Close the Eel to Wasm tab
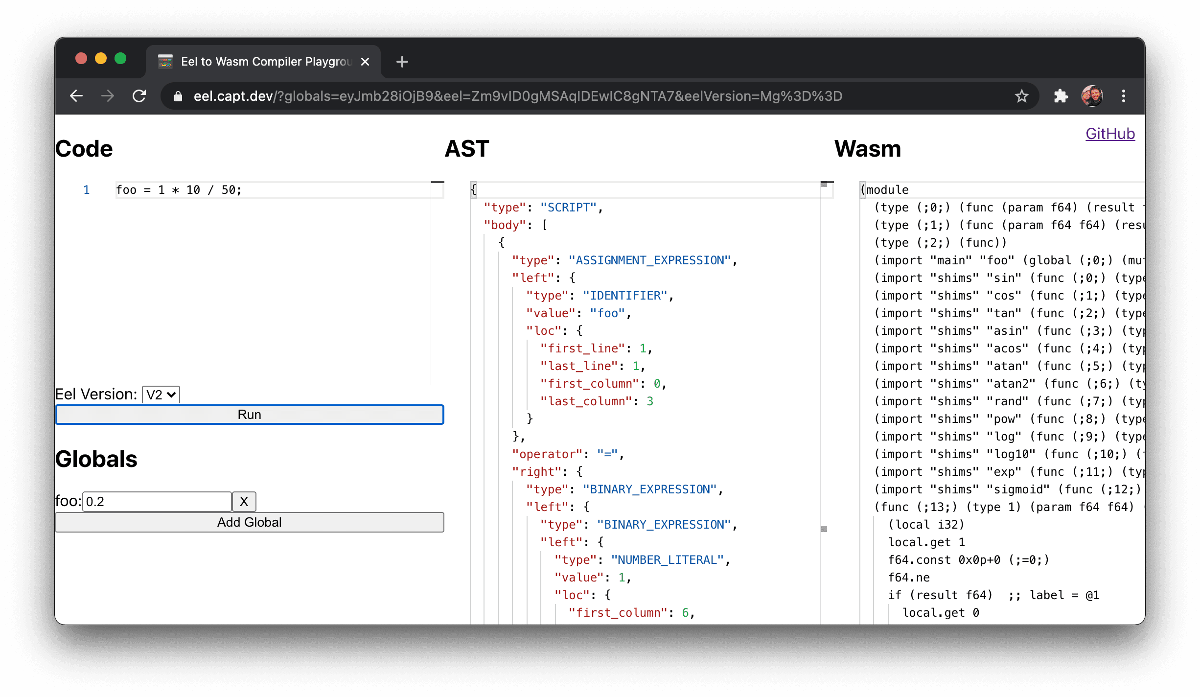 click(x=365, y=62)
